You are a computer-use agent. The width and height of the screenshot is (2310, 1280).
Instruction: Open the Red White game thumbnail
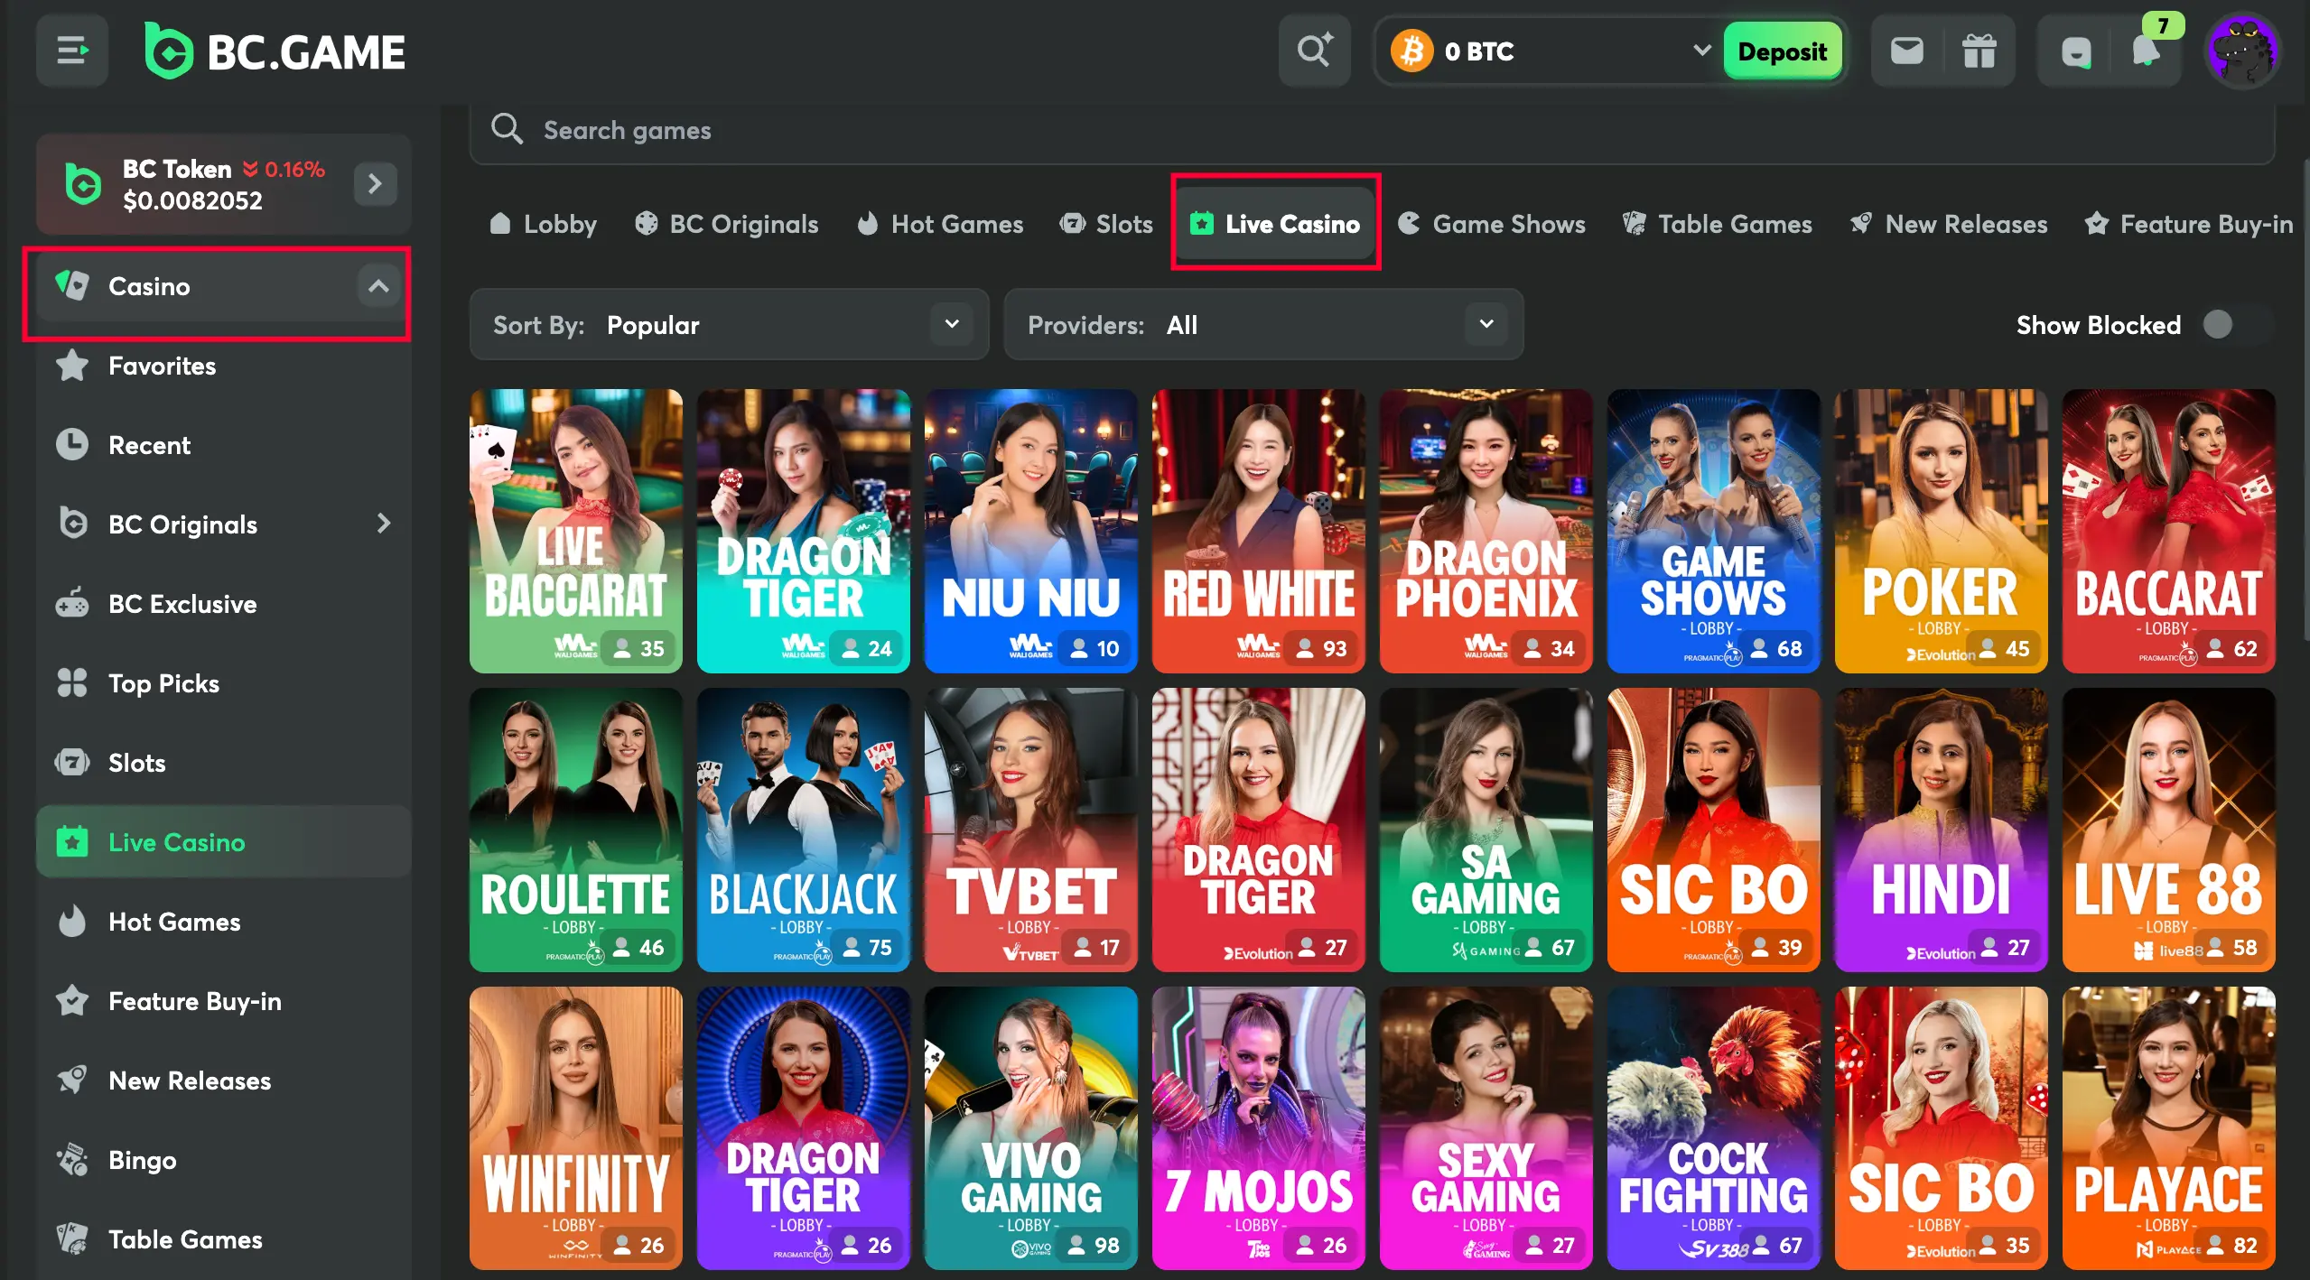click(1259, 531)
